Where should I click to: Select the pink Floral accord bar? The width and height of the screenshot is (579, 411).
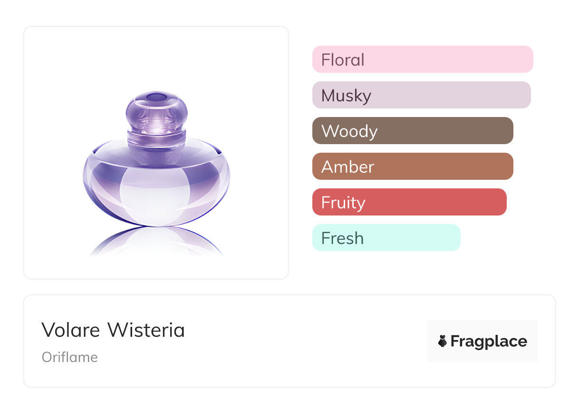point(423,59)
